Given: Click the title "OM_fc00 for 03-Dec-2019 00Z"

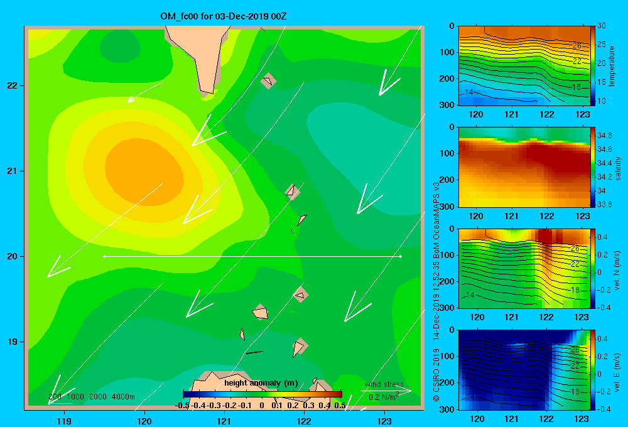Looking at the screenshot, I should 223,16.
